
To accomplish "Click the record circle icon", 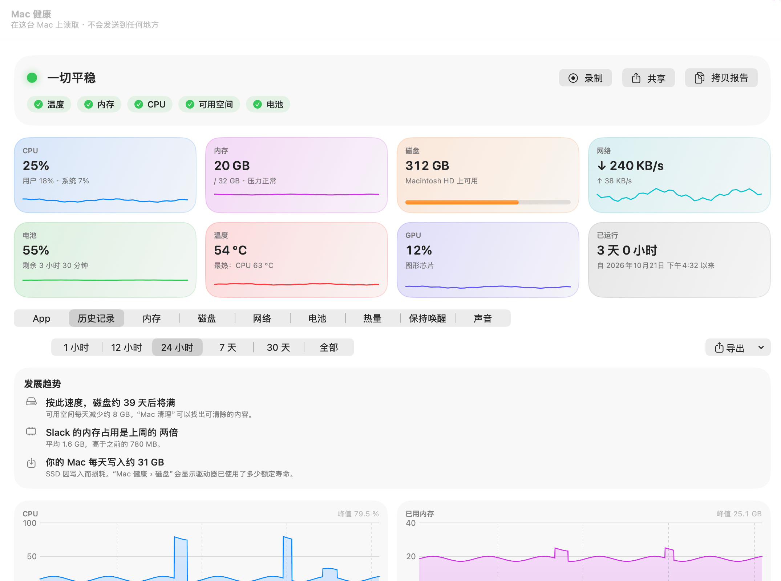I will (x=573, y=78).
